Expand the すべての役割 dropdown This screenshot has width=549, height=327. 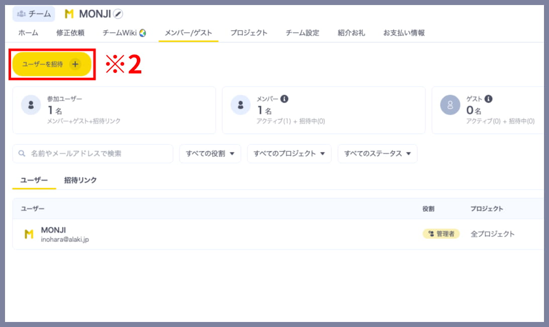tap(210, 153)
